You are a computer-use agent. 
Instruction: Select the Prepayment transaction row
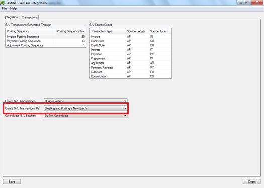point(130,58)
